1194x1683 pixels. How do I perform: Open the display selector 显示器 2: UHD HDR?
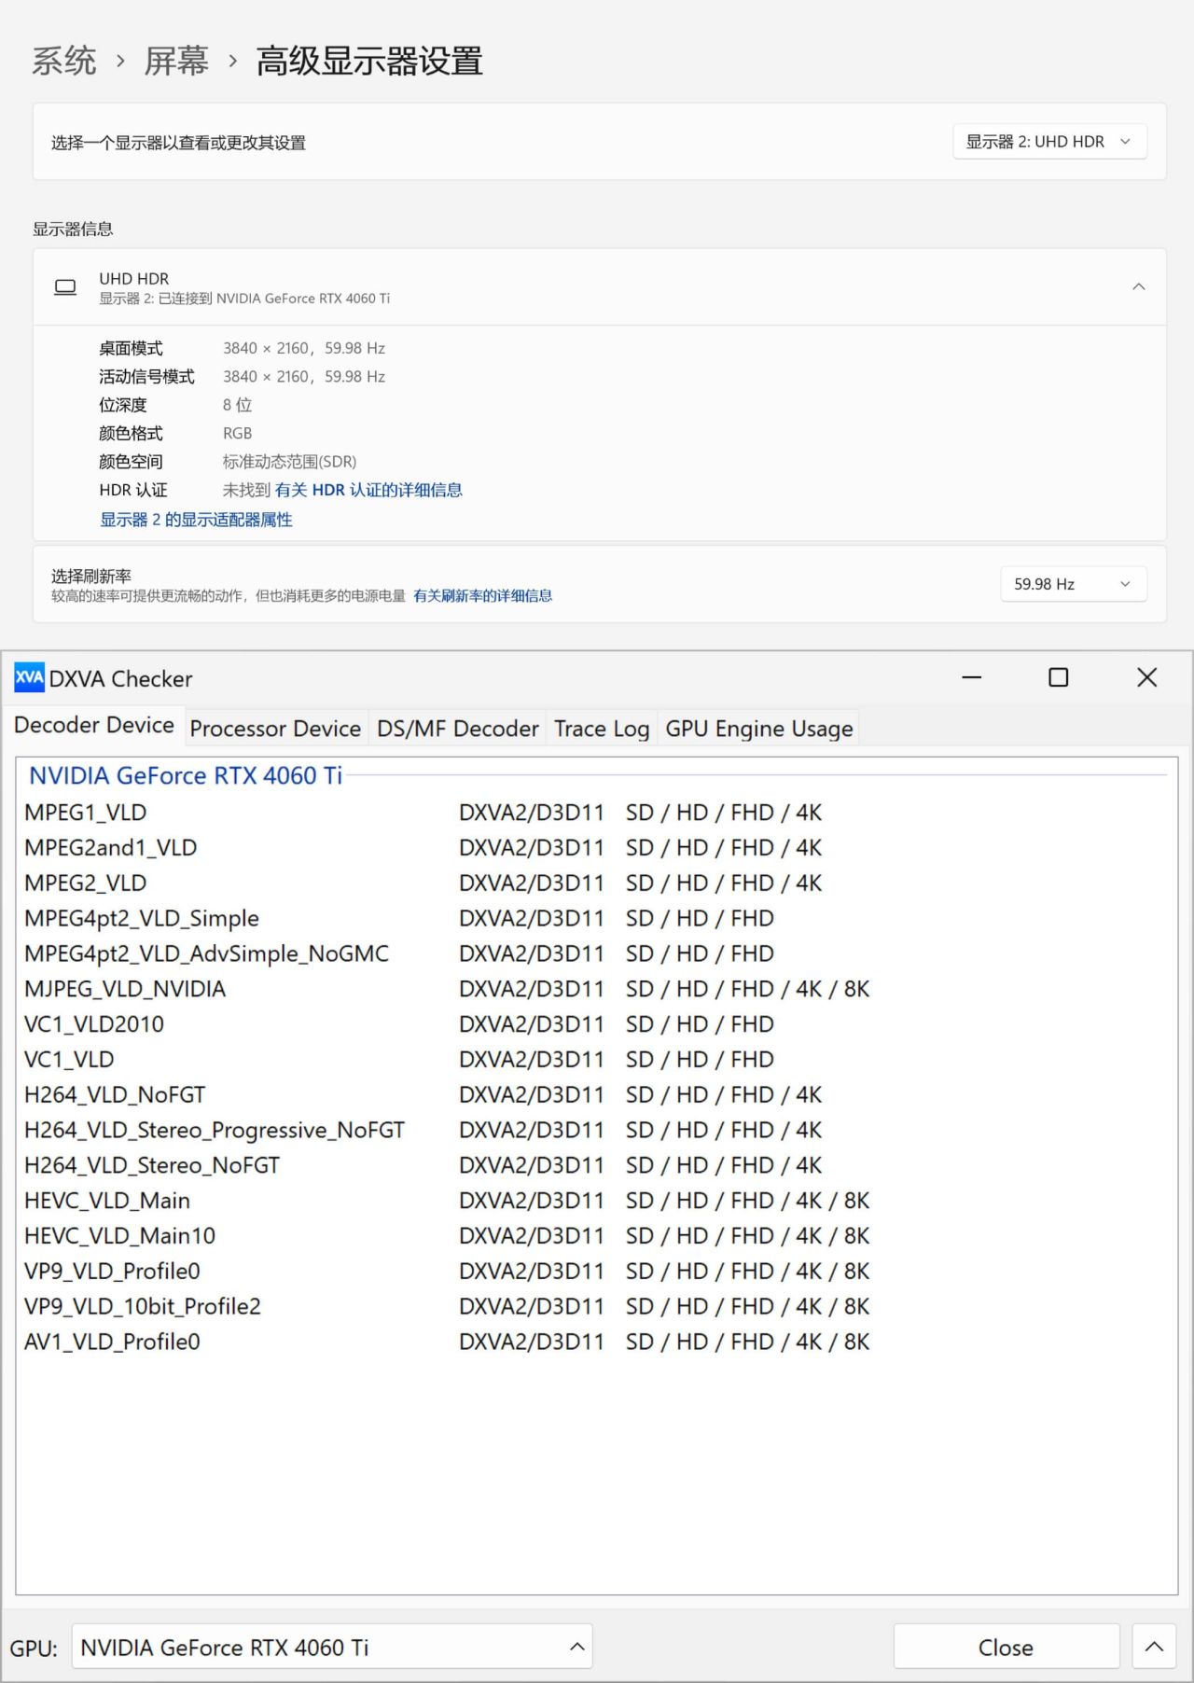[x=1049, y=142]
